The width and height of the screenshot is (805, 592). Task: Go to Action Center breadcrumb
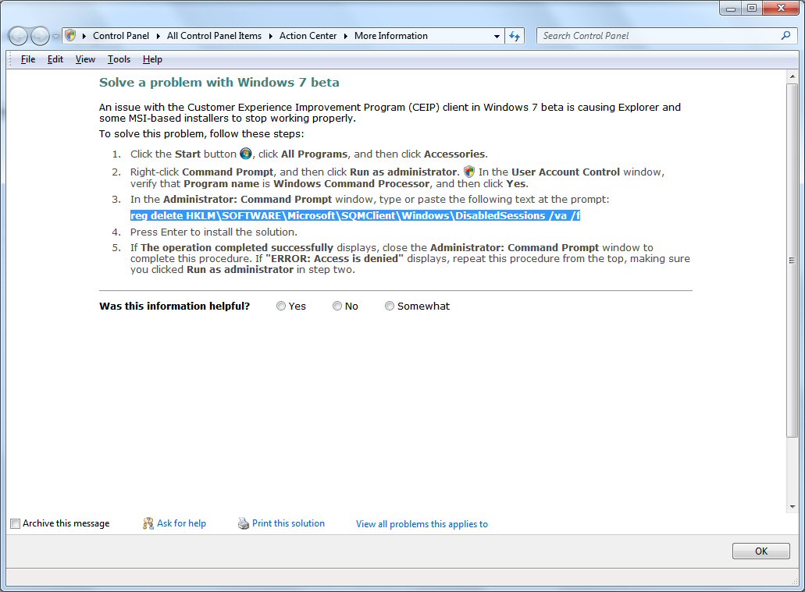point(308,36)
